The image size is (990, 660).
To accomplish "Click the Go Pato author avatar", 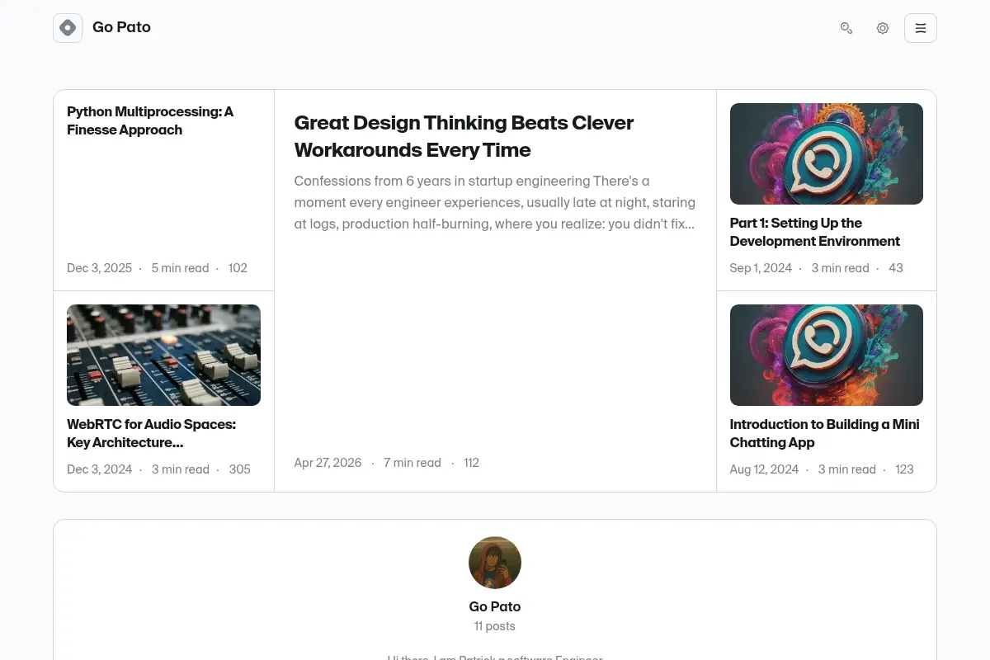I will click(x=495, y=563).
